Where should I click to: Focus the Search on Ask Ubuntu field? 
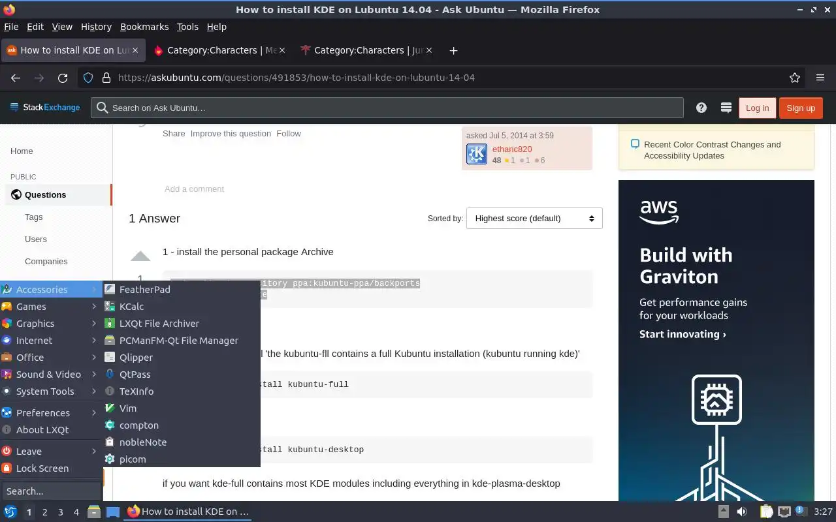tap(387, 108)
